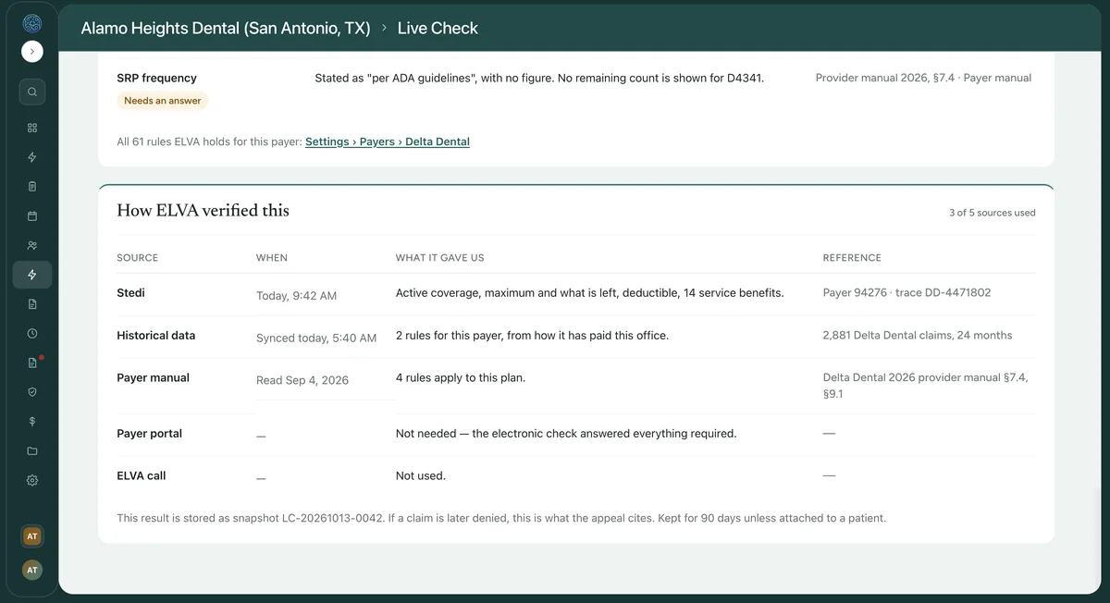Click the ELVA logo at sidebar top

pyautogui.click(x=32, y=23)
